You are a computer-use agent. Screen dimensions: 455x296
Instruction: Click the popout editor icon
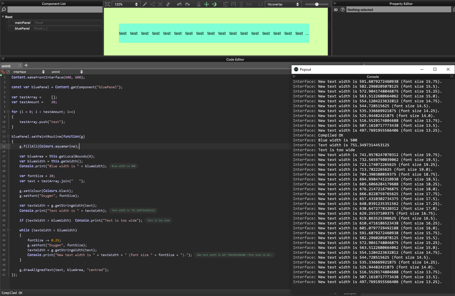point(8,72)
